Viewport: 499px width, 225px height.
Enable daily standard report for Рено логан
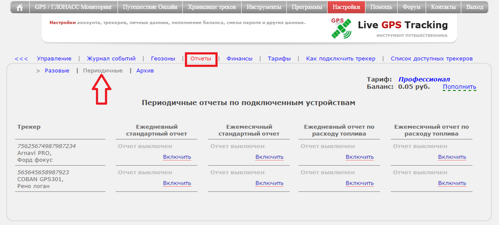[x=177, y=183]
